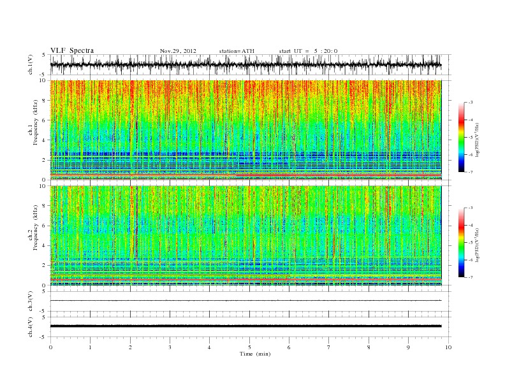
Task: Click the "10" tick label on time axis
Action: tap(448, 347)
